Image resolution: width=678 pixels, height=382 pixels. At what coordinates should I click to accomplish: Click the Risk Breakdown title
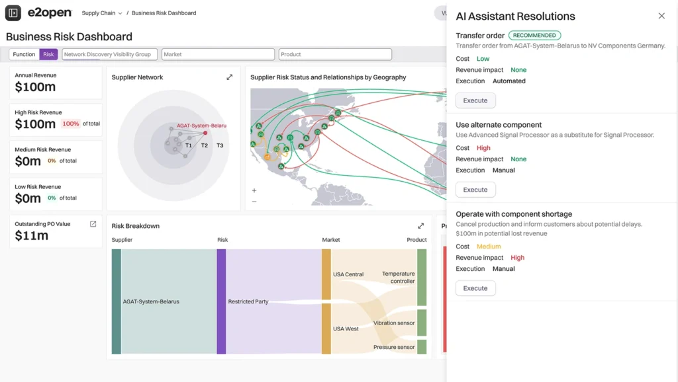[x=135, y=226]
